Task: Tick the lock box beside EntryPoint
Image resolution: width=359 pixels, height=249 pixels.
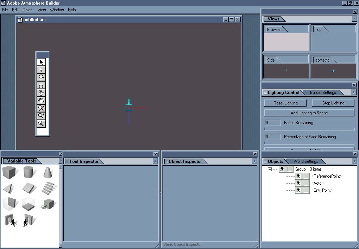Action: 306,190
